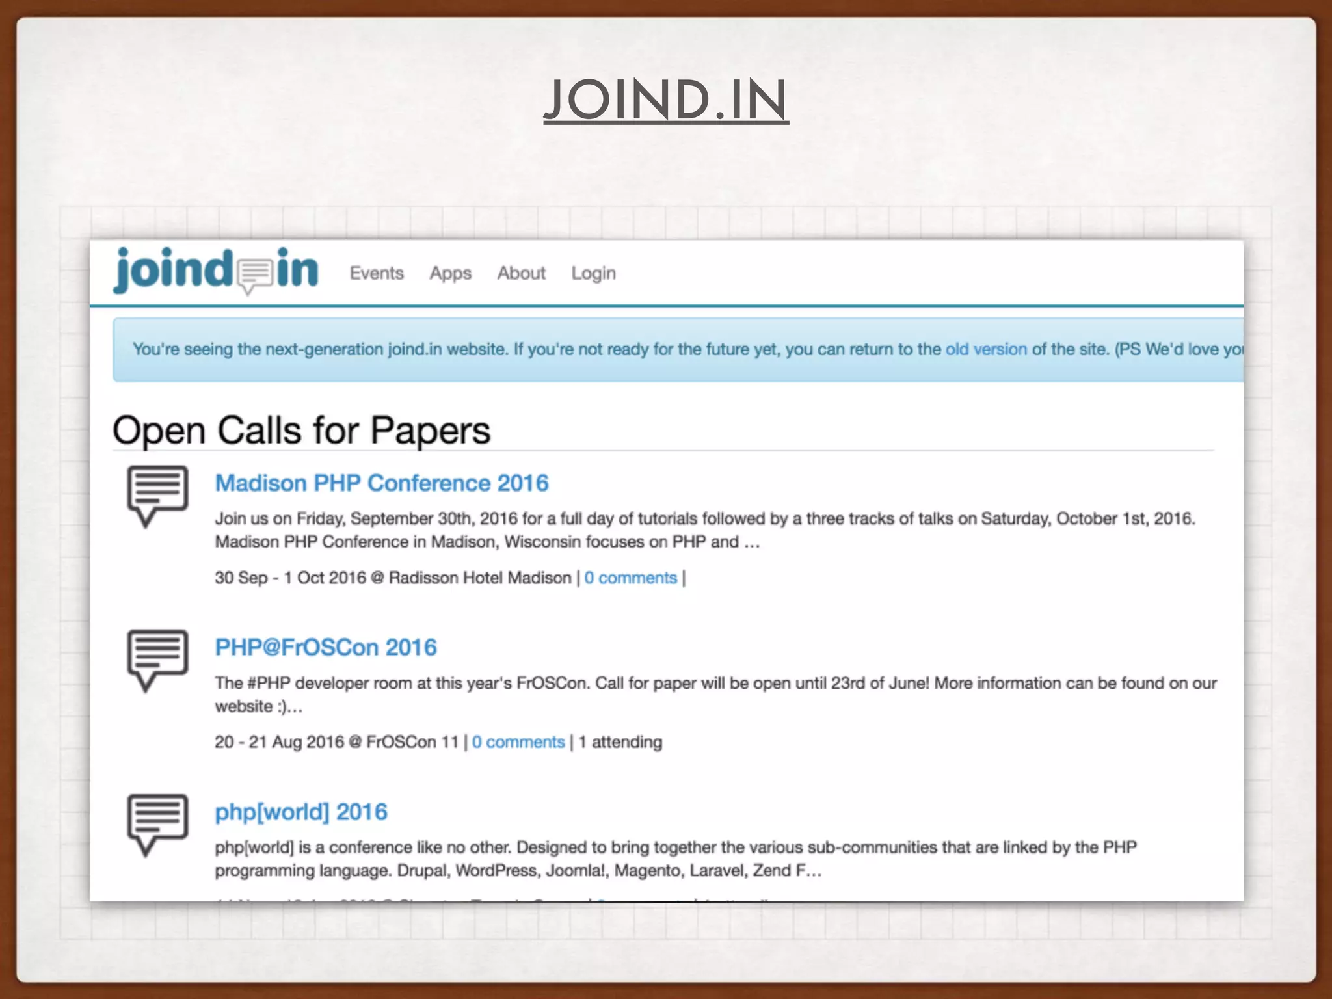Click the FrOSCon description about PHP developer room
Screen dimensions: 1332x999
tap(715, 695)
